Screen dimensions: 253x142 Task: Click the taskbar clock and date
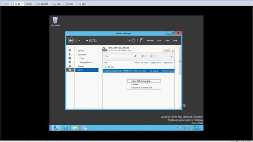click(x=196, y=128)
